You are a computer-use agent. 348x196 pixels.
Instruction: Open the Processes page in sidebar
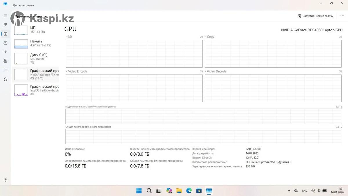coord(5,25)
